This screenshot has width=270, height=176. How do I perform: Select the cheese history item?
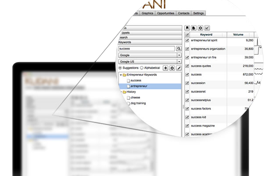135,98
